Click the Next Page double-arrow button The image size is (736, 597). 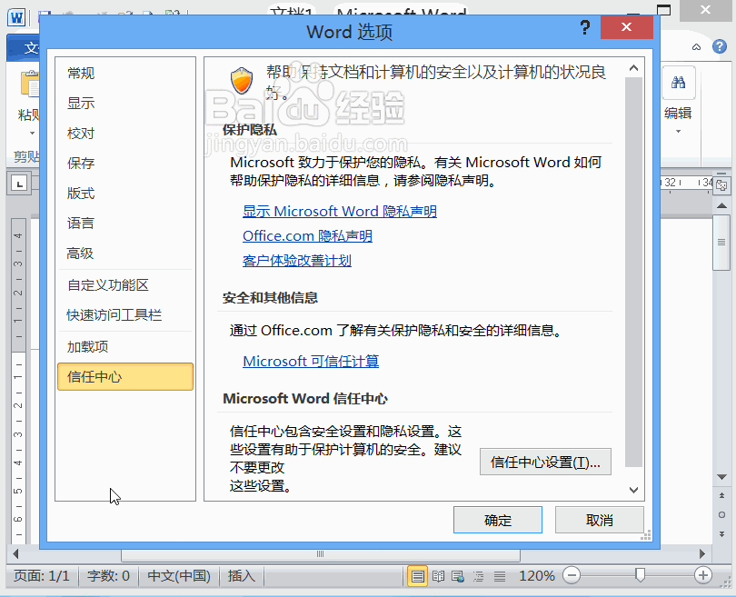[721, 534]
